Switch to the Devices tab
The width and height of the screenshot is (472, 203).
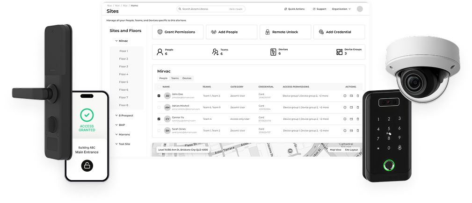[x=187, y=79]
